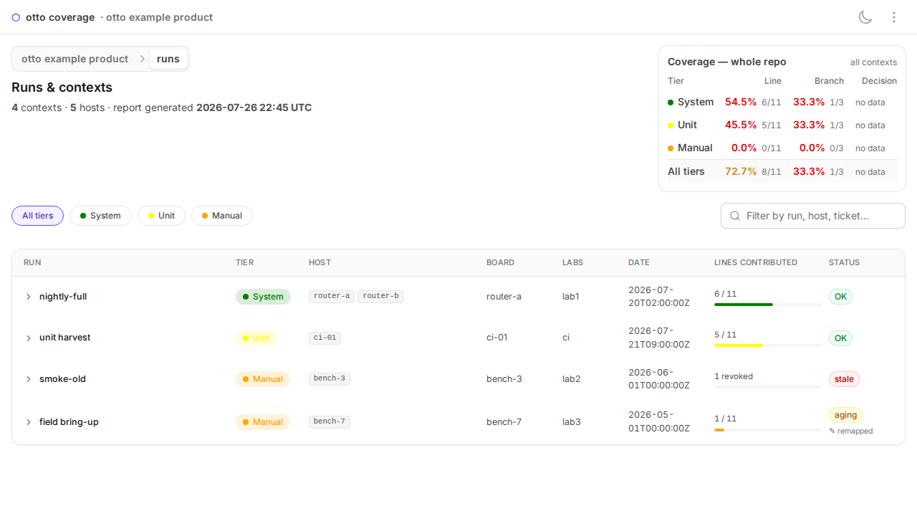Click the OK status badge for nightly-full
917x516 pixels.
click(840, 297)
